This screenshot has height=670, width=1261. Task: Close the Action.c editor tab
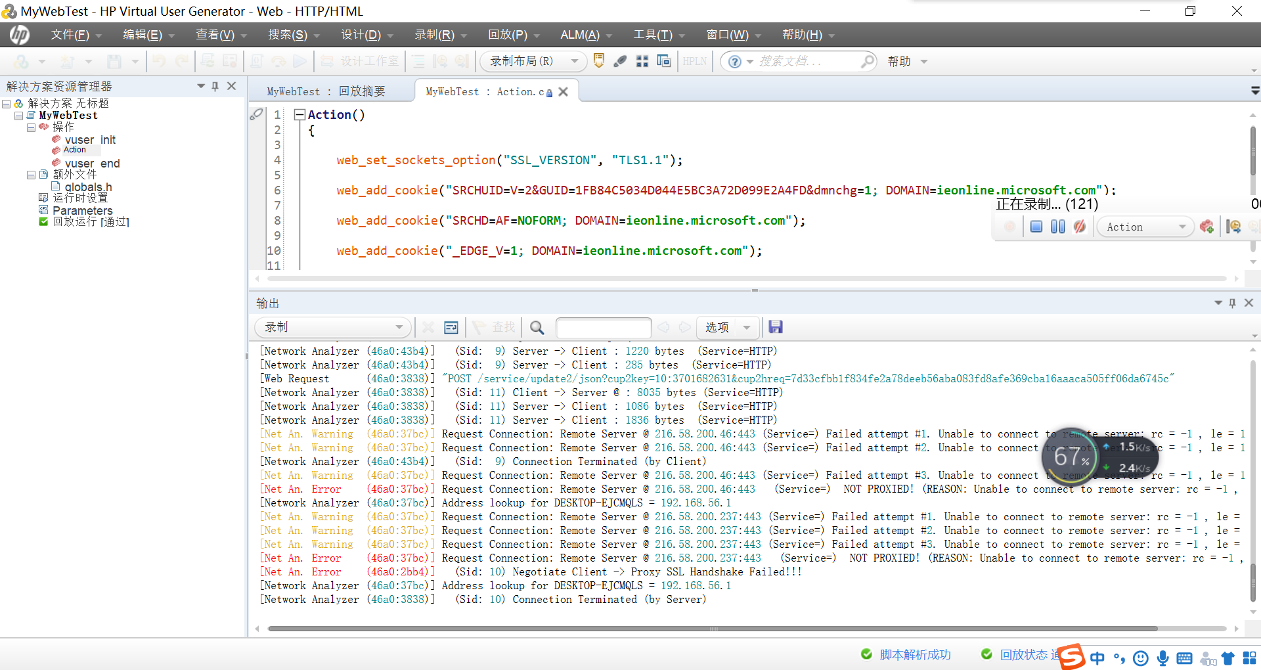563,92
